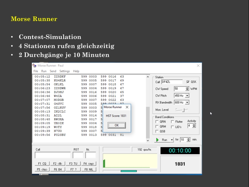The height and width of the screenshot is (187, 249).
Task: Click the F6 B4 button
Action: coord(58,169)
